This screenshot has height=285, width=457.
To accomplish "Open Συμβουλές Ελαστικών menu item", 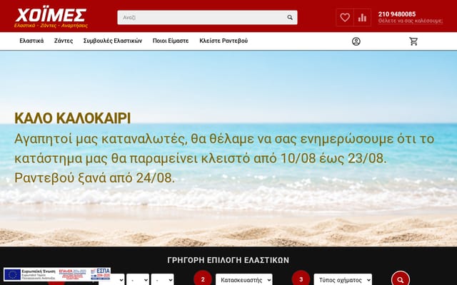I will tap(113, 41).
